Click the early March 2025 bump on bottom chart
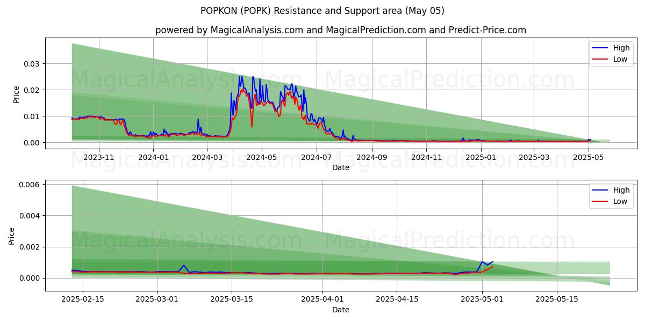Screen dimensions: 645x322 184,266
